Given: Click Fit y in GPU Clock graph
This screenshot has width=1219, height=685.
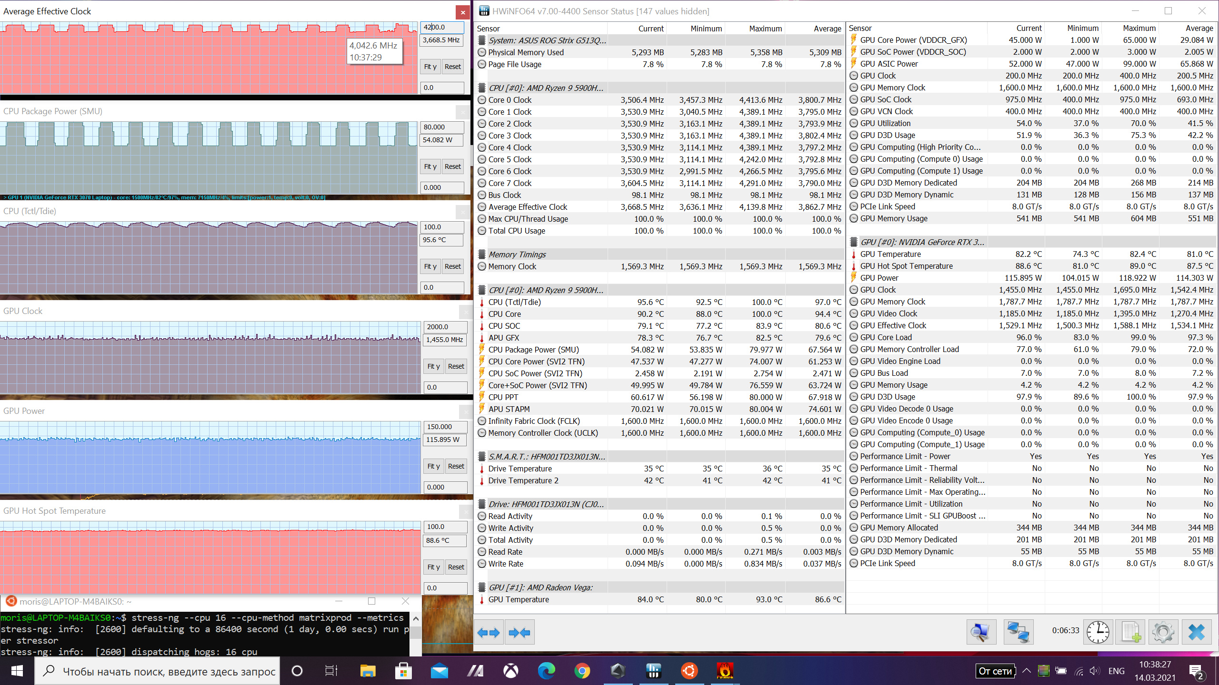Looking at the screenshot, I should pos(433,366).
